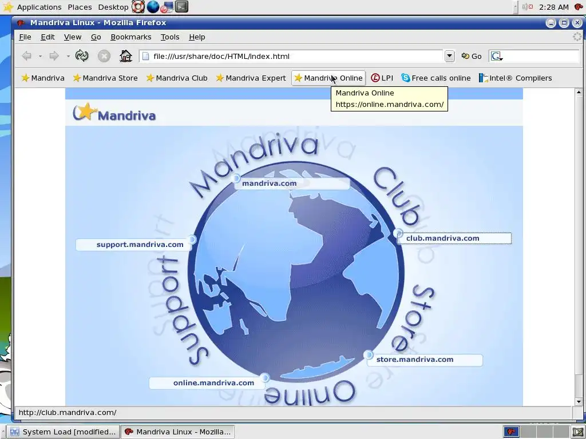
Task: Click the muted volume icon in the panel
Action: 527,7
